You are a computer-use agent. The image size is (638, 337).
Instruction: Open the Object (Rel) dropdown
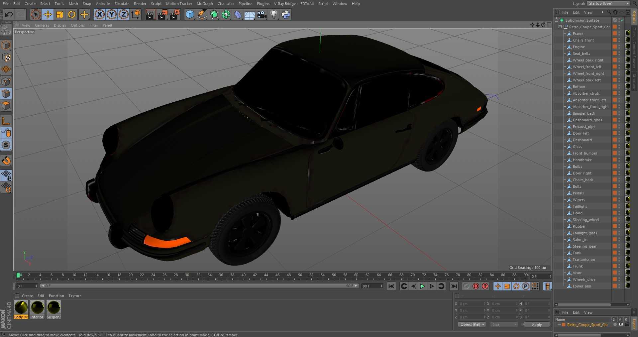point(472,324)
